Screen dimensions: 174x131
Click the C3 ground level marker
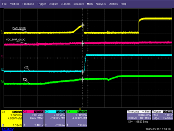click(x=2, y=69)
